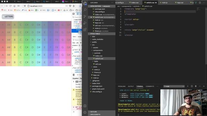Expand the NPM SCRIPTS section
This screenshot has width=207, height=116.
coord(102,115)
